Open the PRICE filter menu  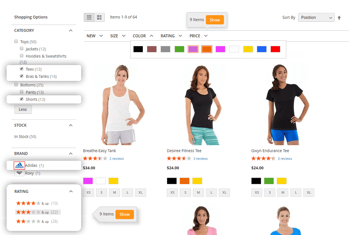(x=198, y=36)
